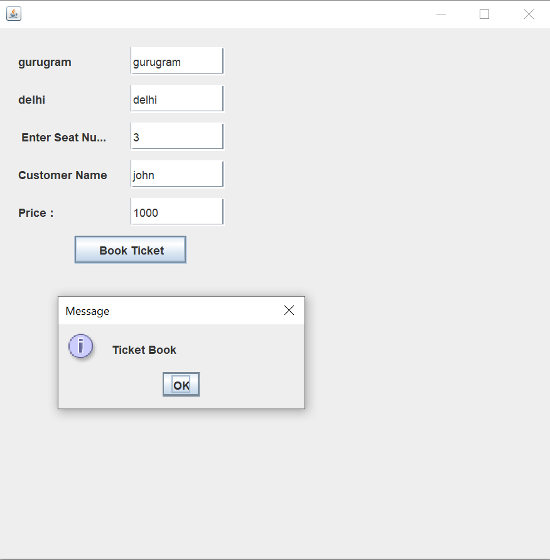Close the main application window
This screenshot has height=560, width=550.
coord(529,14)
